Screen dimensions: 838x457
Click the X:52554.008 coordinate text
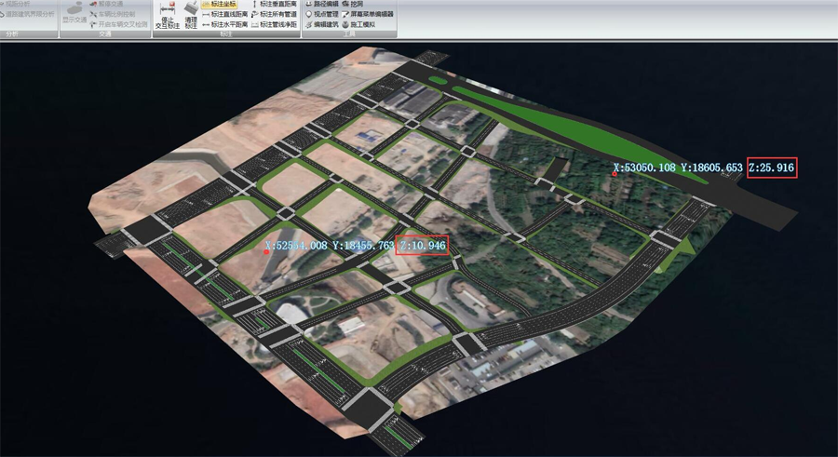tap(296, 246)
